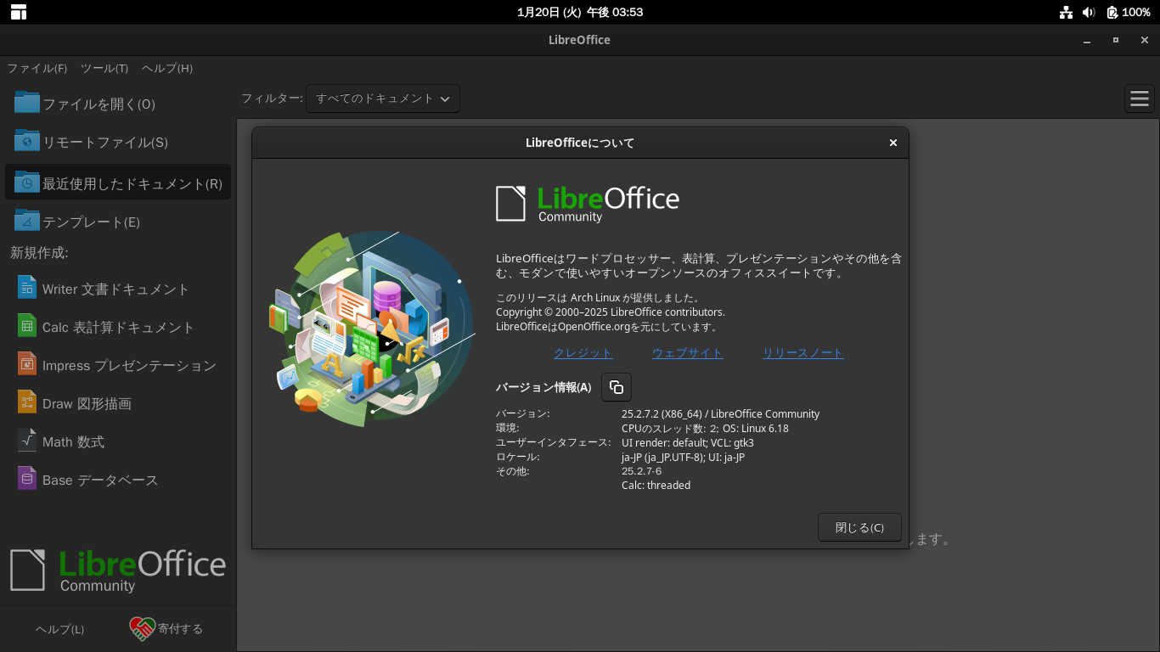Screen dimensions: 1160x652
Task: Open the ツール(T) menu
Action: [104, 69]
